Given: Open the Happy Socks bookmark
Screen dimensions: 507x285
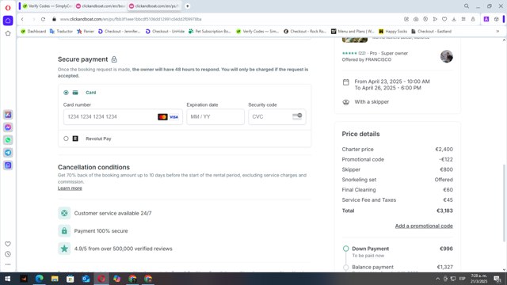Looking at the screenshot, I should (393, 32).
